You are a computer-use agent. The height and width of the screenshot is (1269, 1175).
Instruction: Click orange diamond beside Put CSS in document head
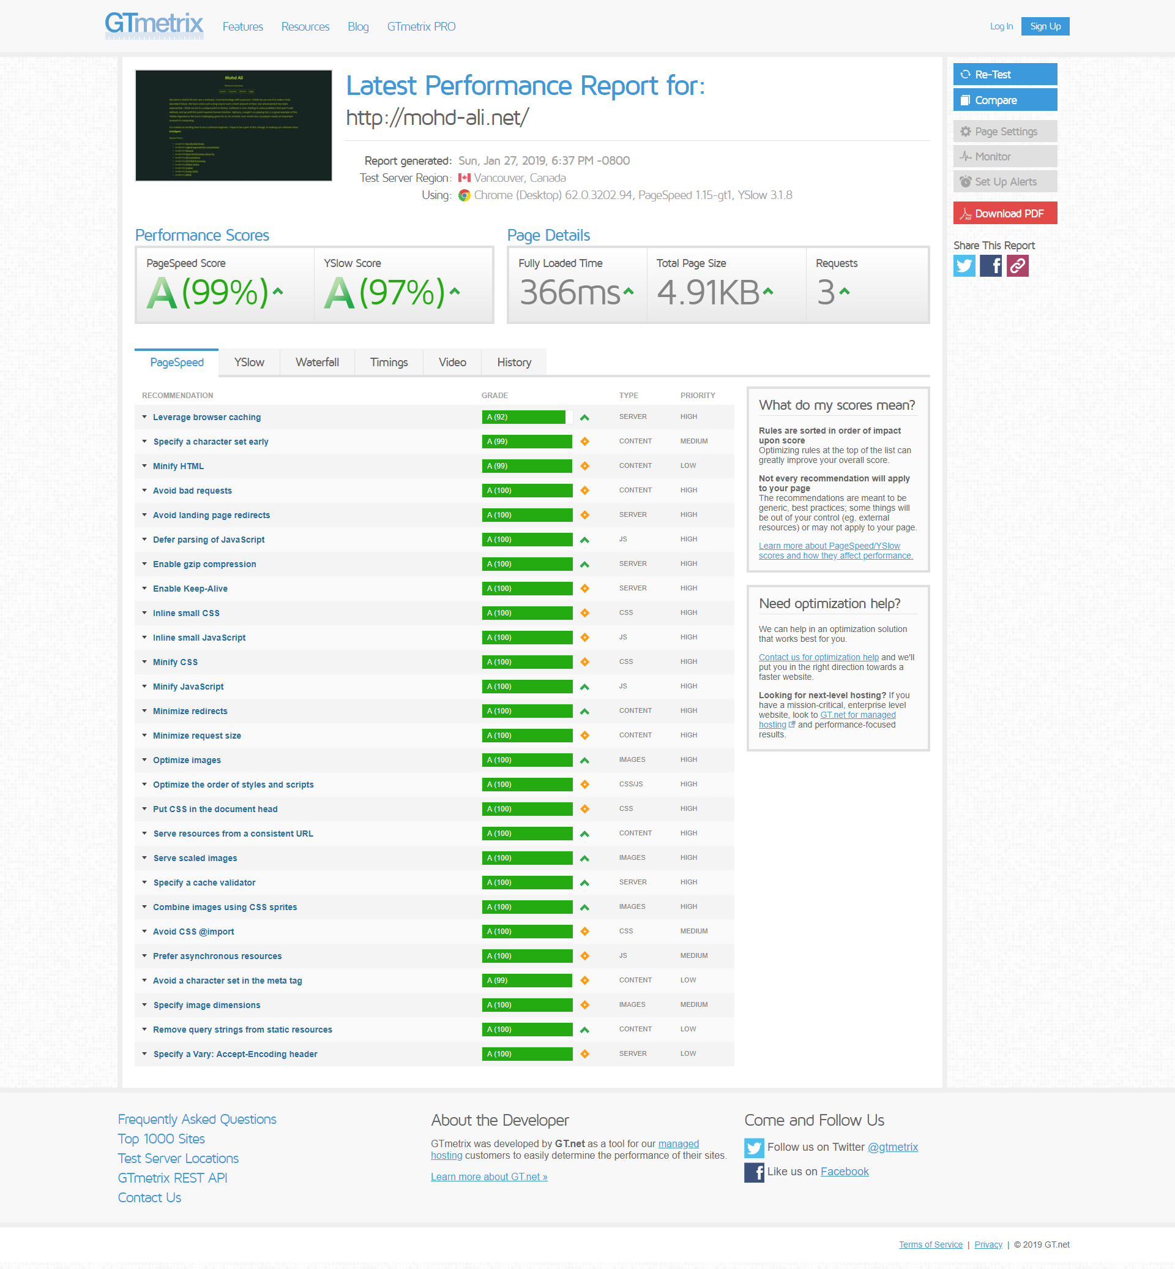[584, 810]
